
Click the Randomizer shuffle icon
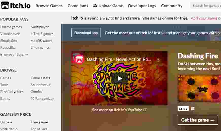(32, 99)
